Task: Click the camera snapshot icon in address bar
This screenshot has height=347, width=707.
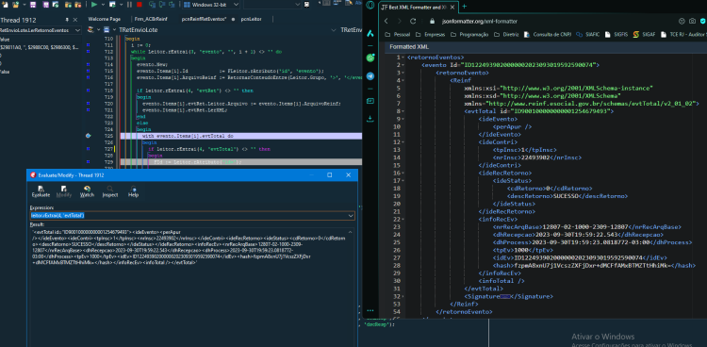Action: 693,21
